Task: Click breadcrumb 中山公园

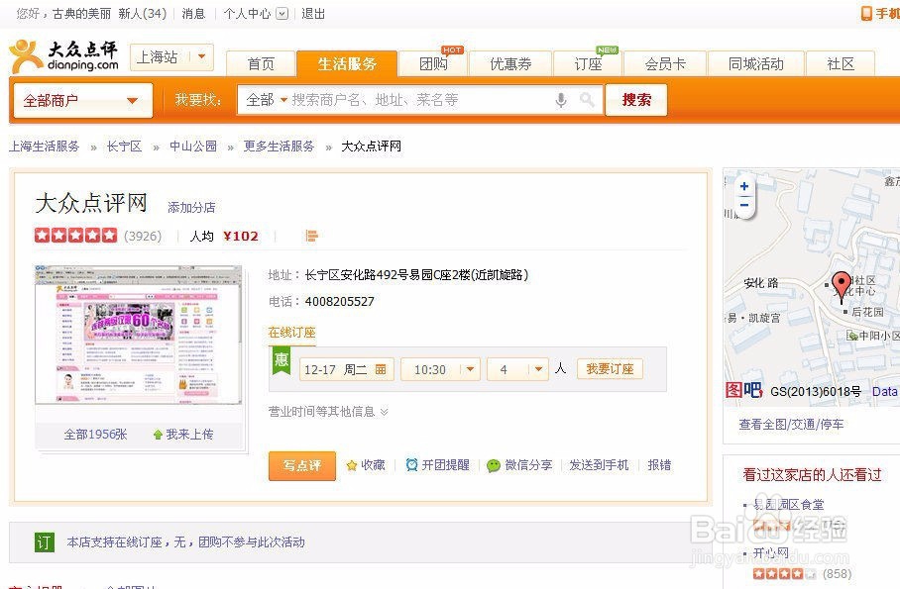Action: (x=193, y=147)
